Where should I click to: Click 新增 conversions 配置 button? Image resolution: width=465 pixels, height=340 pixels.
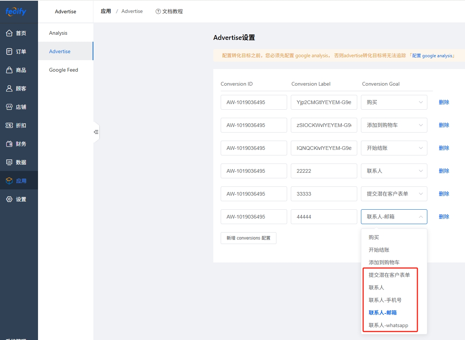[248, 238]
